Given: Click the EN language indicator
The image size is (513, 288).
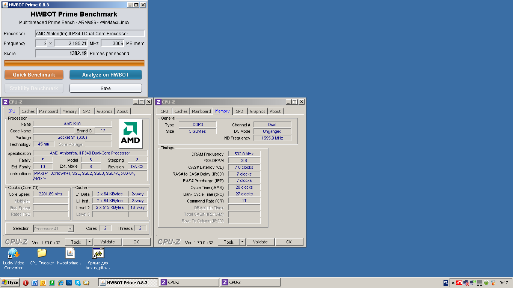Looking at the screenshot, I should (446, 283).
